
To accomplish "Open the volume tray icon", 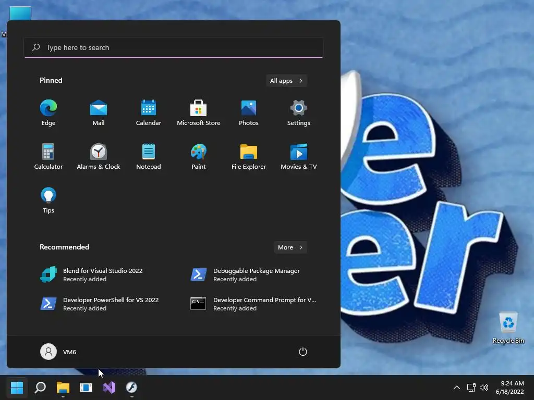I will coord(484,387).
